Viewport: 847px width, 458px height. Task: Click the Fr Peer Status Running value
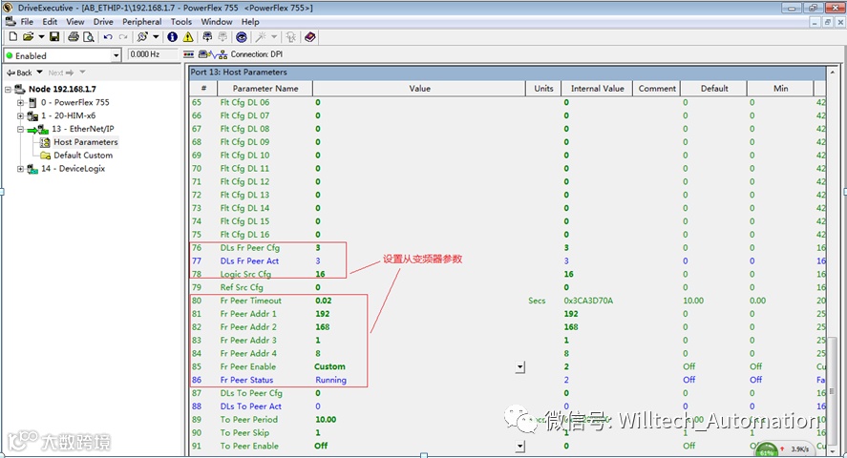[330, 380]
